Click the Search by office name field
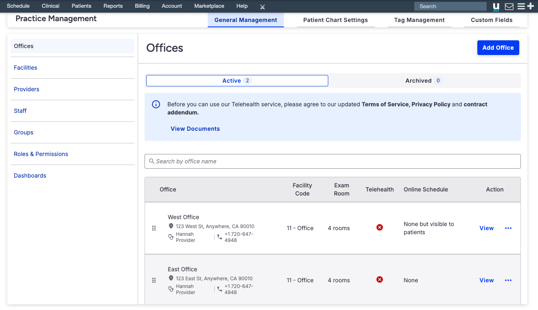Screen dimensions: 538x310 coord(332,161)
